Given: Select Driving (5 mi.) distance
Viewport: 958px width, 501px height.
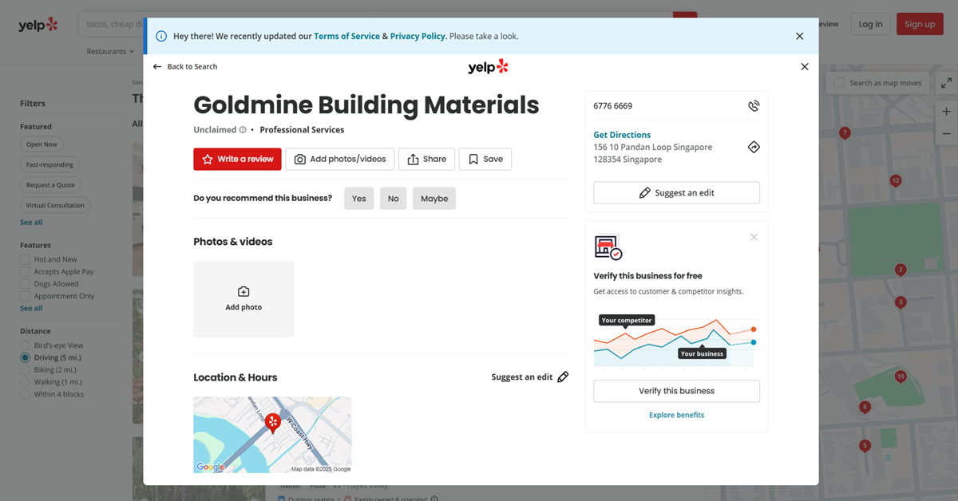Looking at the screenshot, I should point(25,357).
